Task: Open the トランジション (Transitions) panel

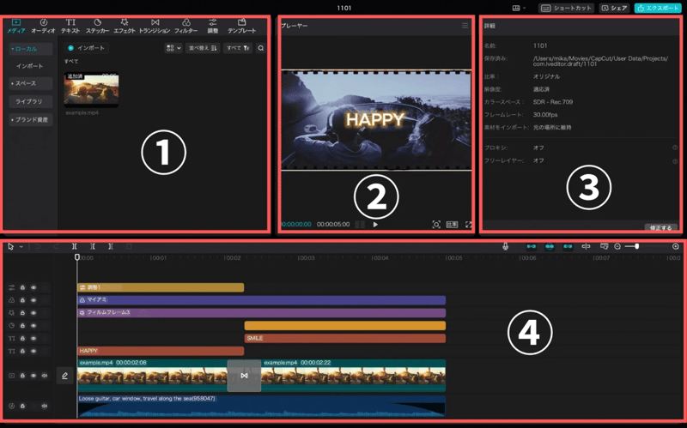Action: tap(155, 26)
